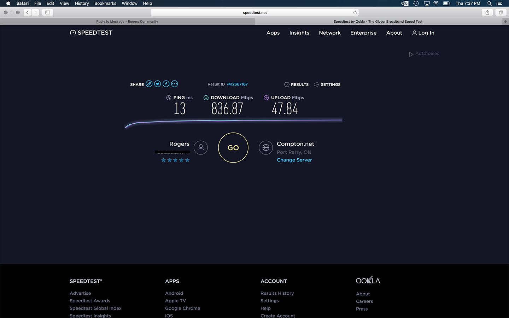Screen dimensions: 509x318
Task: Click the Speedtest logo
Action: coord(91,33)
